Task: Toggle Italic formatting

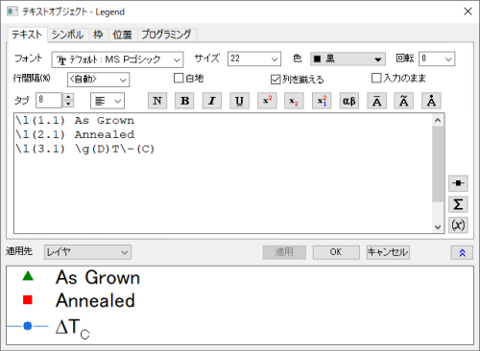Action: point(212,101)
